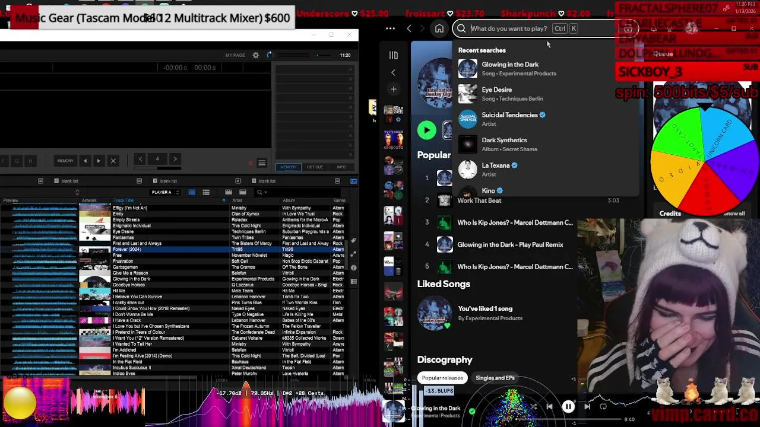Open recent search La Texana artist

544,170
